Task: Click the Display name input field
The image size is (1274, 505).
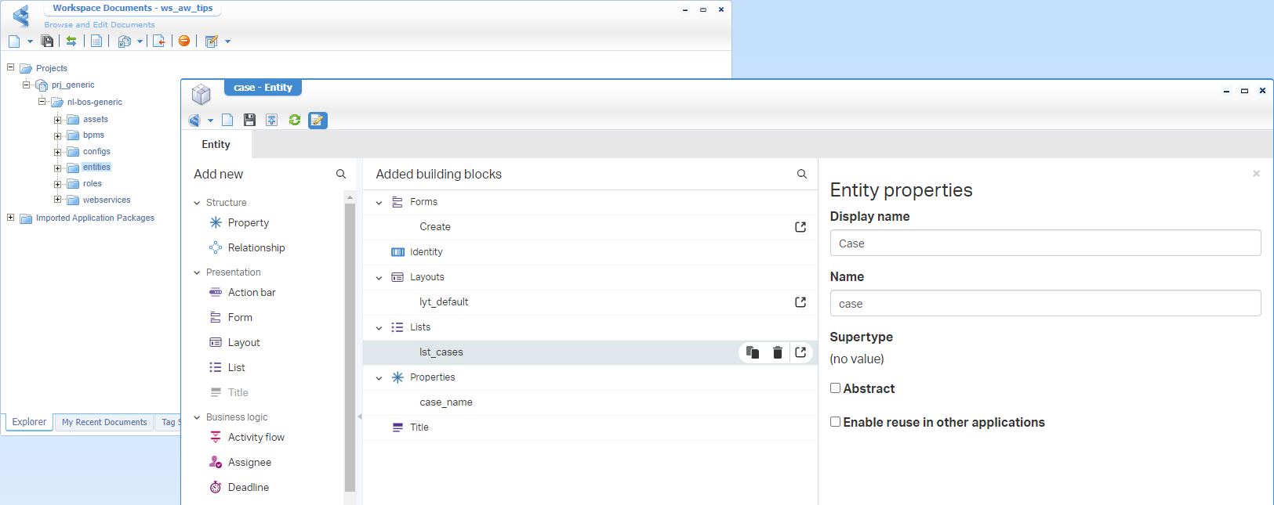Action: coord(1044,243)
